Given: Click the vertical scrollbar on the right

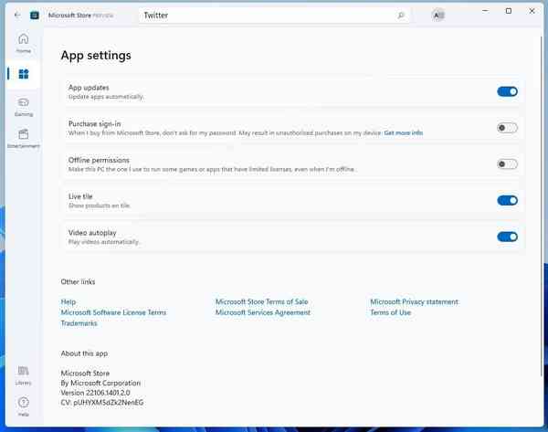Looking at the screenshot, I should coord(542,205).
